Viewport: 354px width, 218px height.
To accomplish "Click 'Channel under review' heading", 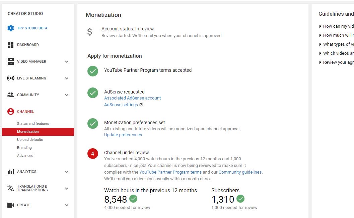I will tap(127, 153).
